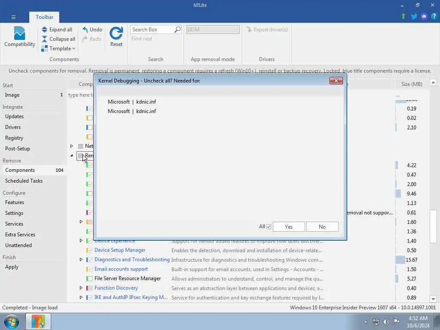Expand Diagnostics and Troubleshooting node
Screen dimensions: 440x330
[x=81, y=260]
